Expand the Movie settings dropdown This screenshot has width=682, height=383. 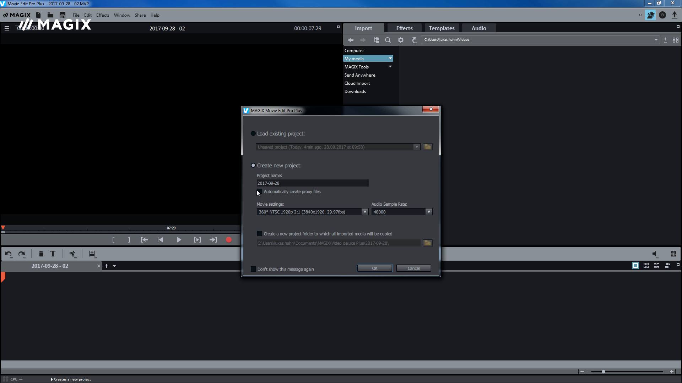click(x=364, y=212)
